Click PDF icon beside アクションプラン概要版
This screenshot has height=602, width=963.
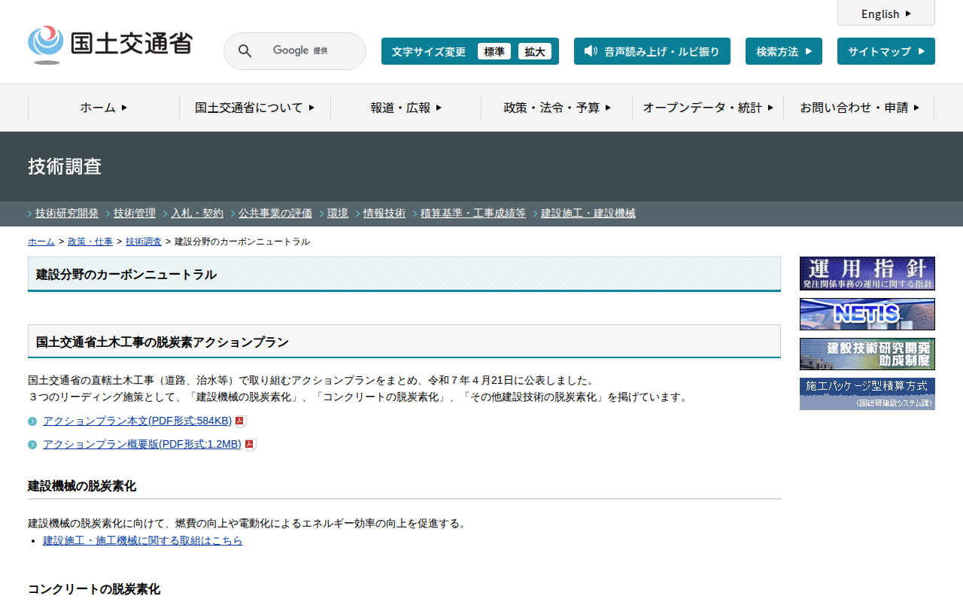pos(251,445)
